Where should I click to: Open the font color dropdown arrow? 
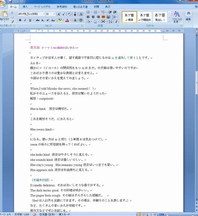click(71, 20)
